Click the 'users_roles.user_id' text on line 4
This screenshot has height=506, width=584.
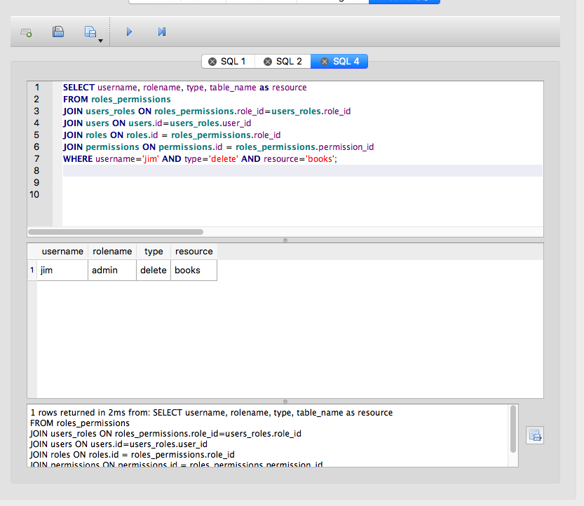210,123
